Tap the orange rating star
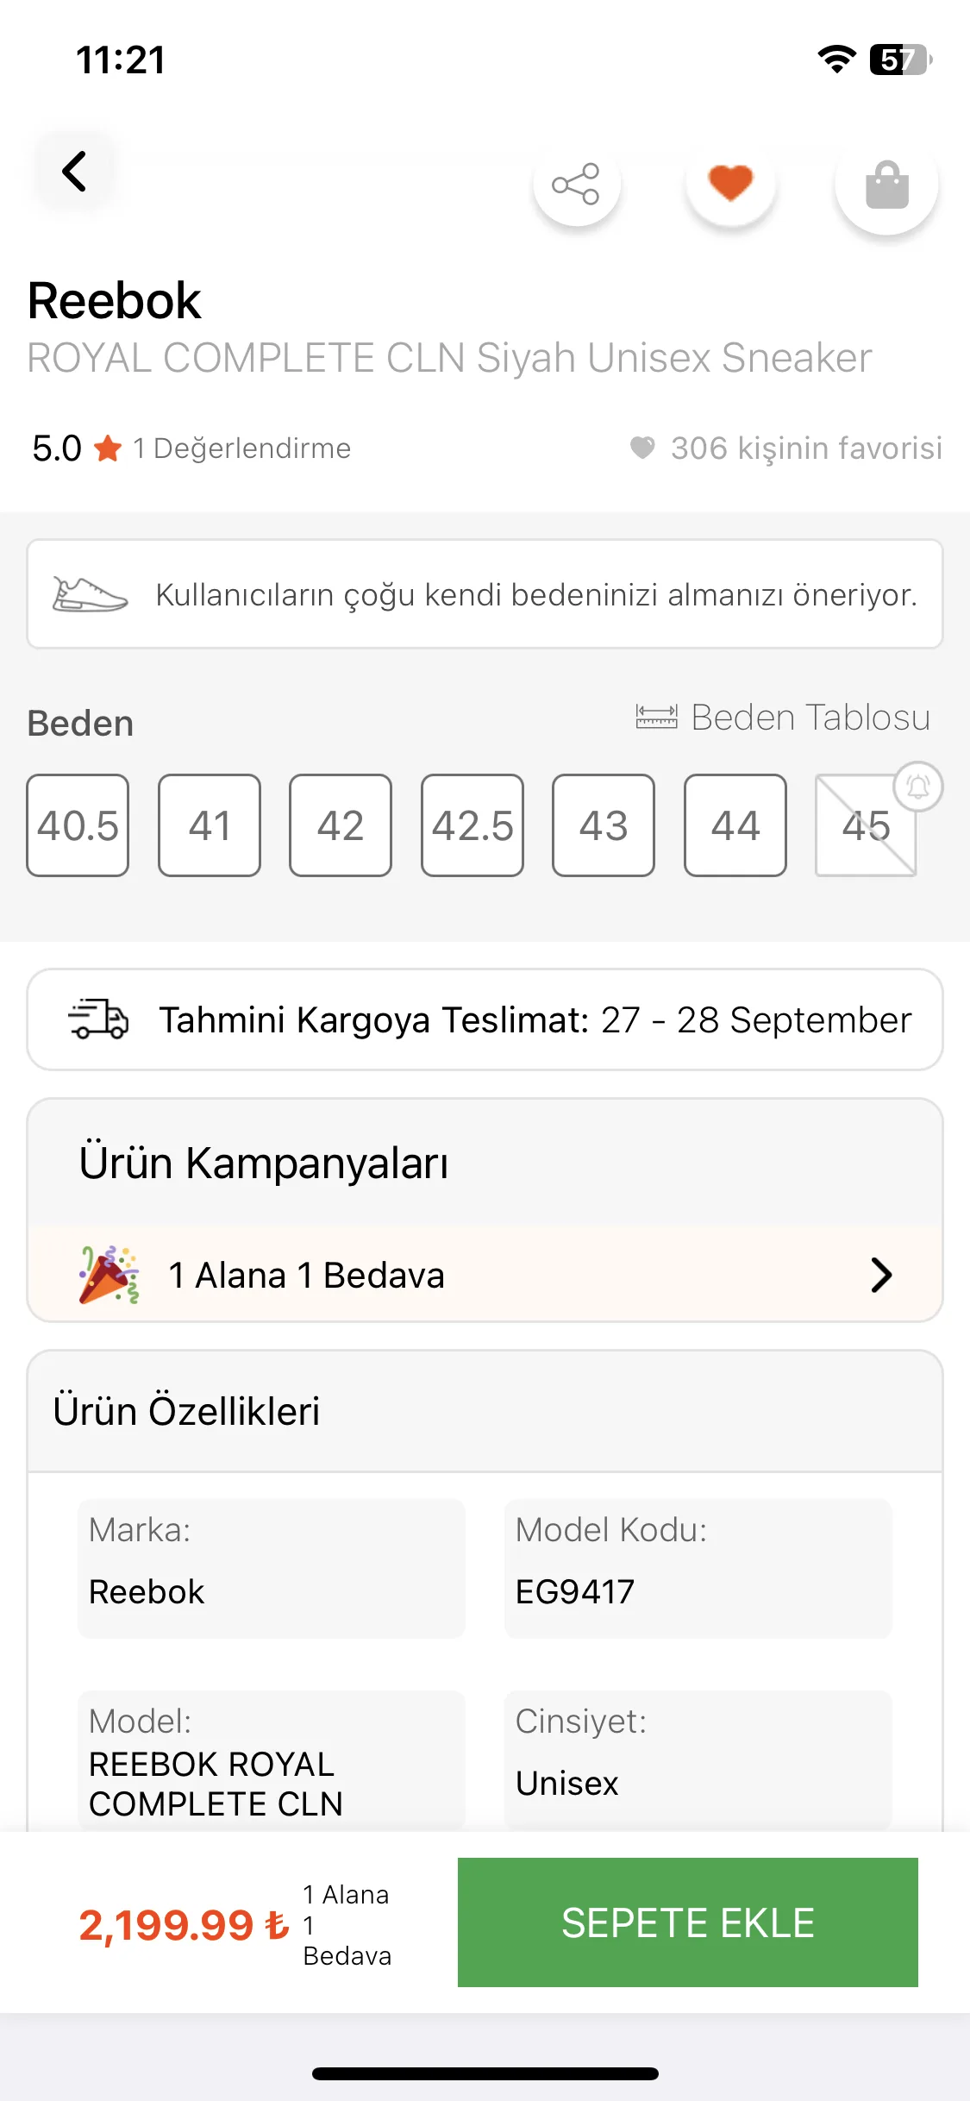Screen dimensions: 970x2101 108,448
